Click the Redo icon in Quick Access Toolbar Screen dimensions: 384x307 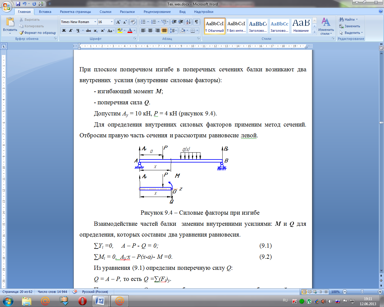(34, 4)
